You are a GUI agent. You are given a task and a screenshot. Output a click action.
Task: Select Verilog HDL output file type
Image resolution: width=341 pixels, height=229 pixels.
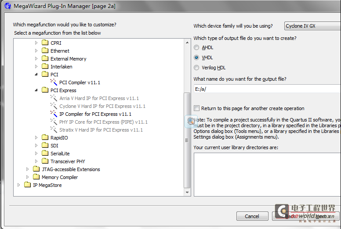(x=196, y=68)
